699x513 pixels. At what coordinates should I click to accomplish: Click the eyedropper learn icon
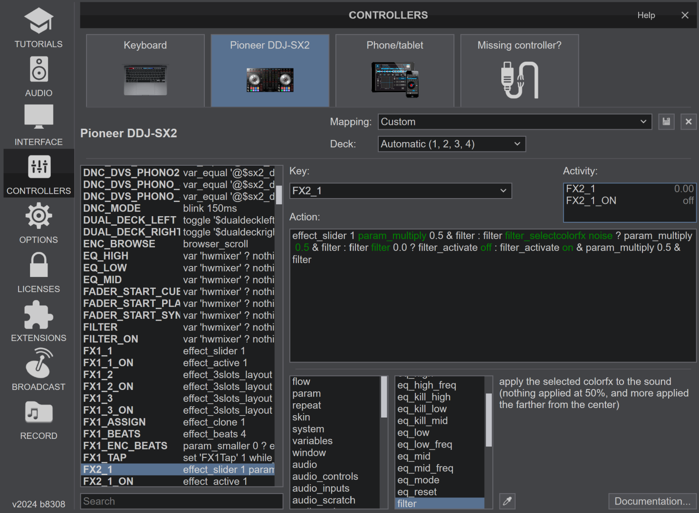point(507,501)
